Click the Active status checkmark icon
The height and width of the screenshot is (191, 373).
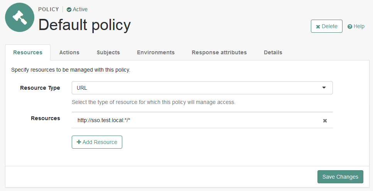coord(69,10)
